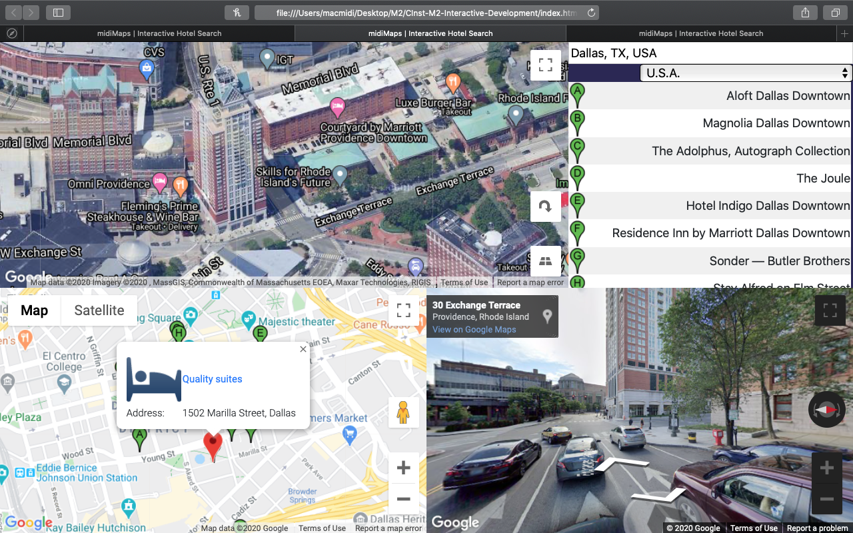Open the Safari share menu
853x533 pixels.
tap(805, 12)
